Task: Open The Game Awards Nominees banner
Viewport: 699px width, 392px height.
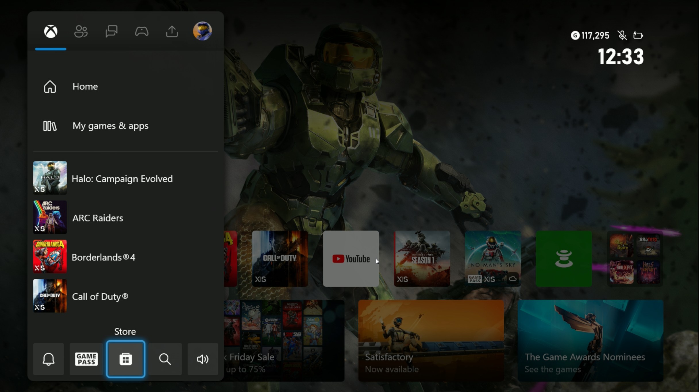Action: click(x=590, y=340)
